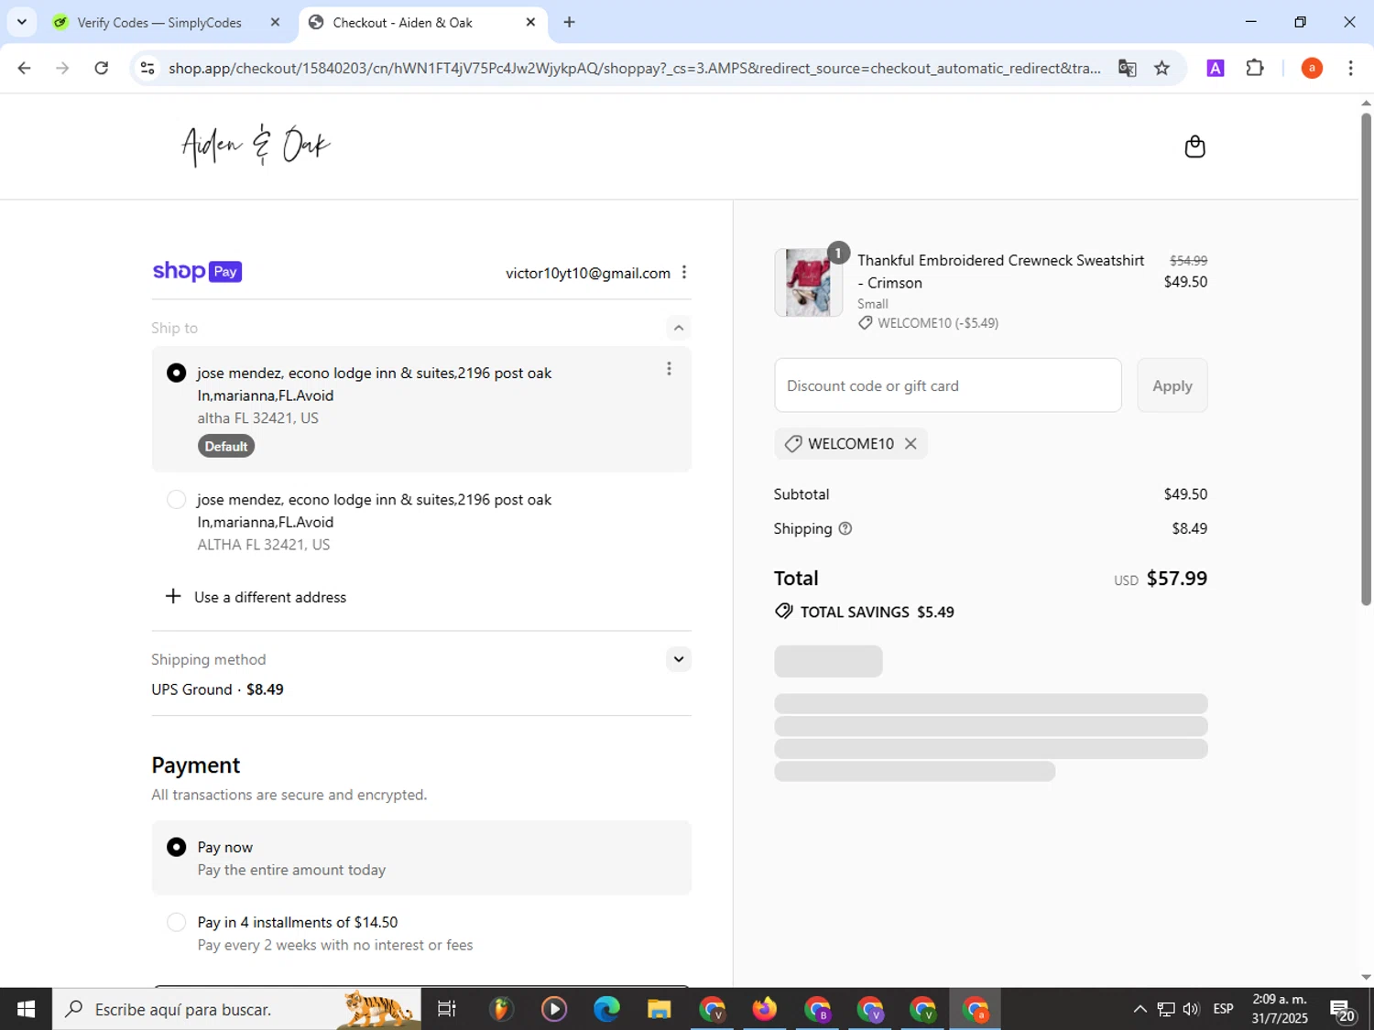Open the purple A extension
The height and width of the screenshot is (1030, 1374).
1216,68
